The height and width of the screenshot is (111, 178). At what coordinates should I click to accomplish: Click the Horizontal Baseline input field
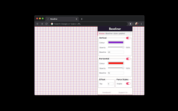click(x=116, y=73)
